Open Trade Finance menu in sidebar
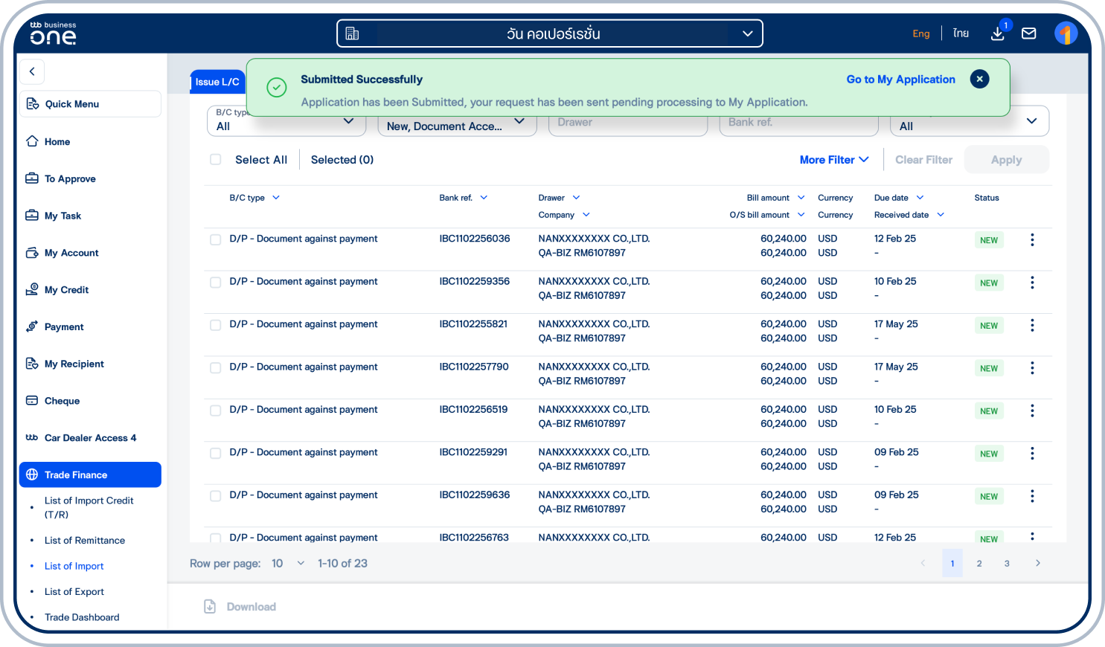This screenshot has height=647, width=1105. 90,474
